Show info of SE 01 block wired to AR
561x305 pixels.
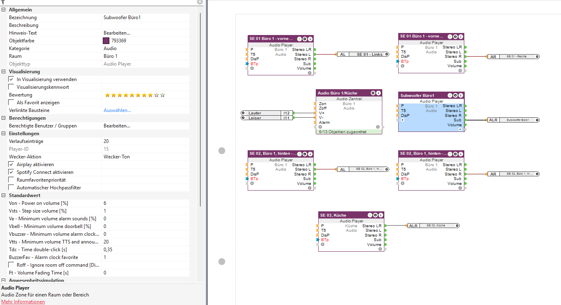(x=461, y=37)
